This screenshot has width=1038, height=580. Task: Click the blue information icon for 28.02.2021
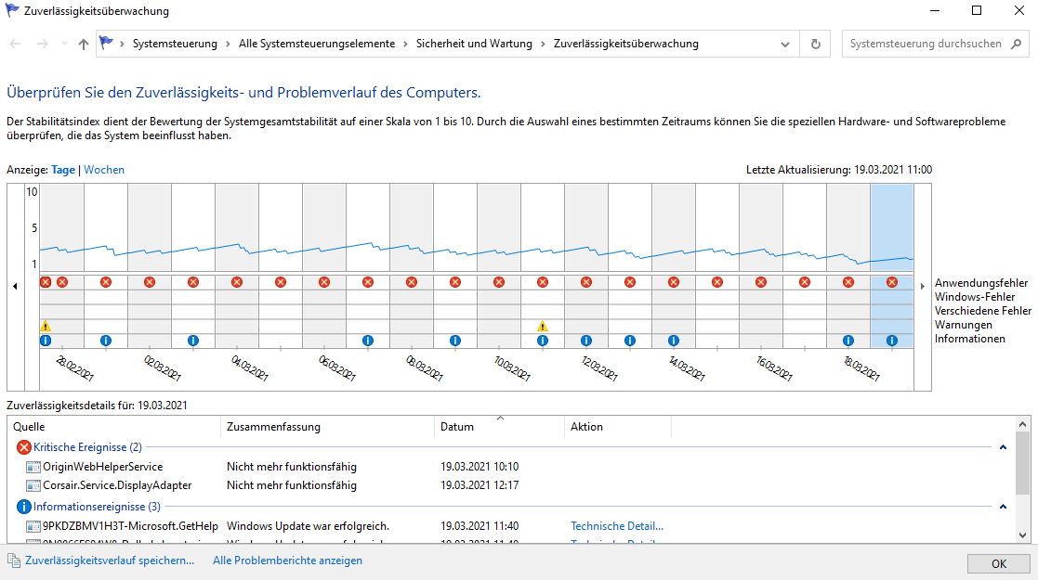point(46,341)
